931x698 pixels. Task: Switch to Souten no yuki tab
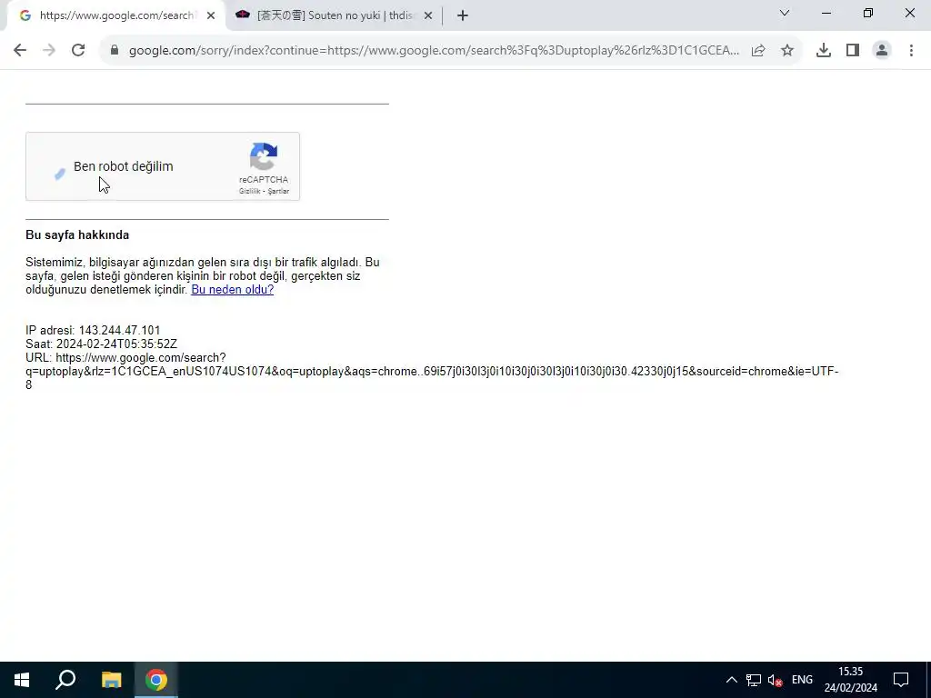335,15
